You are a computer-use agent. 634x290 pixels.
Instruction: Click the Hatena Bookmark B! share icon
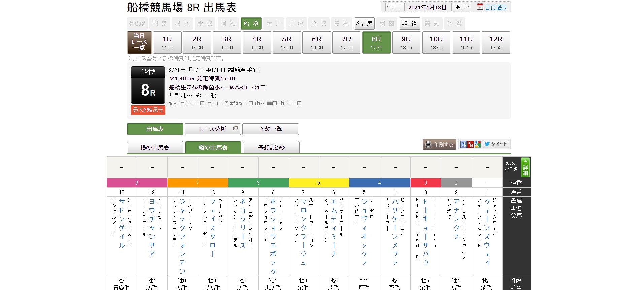(x=463, y=144)
